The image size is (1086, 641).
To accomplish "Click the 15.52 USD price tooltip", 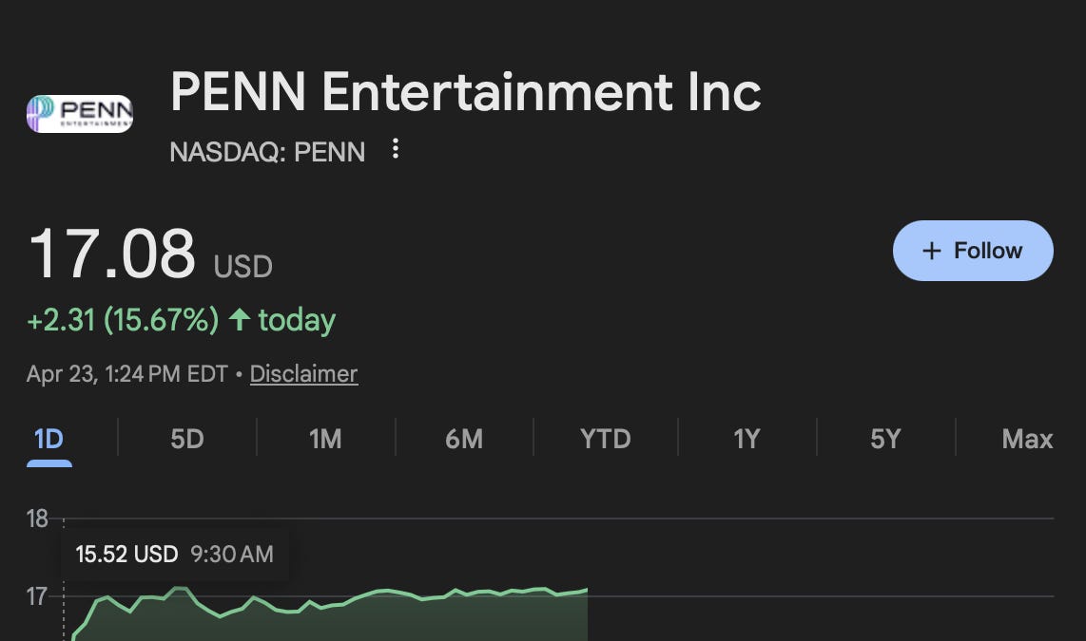I will tap(174, 554).
